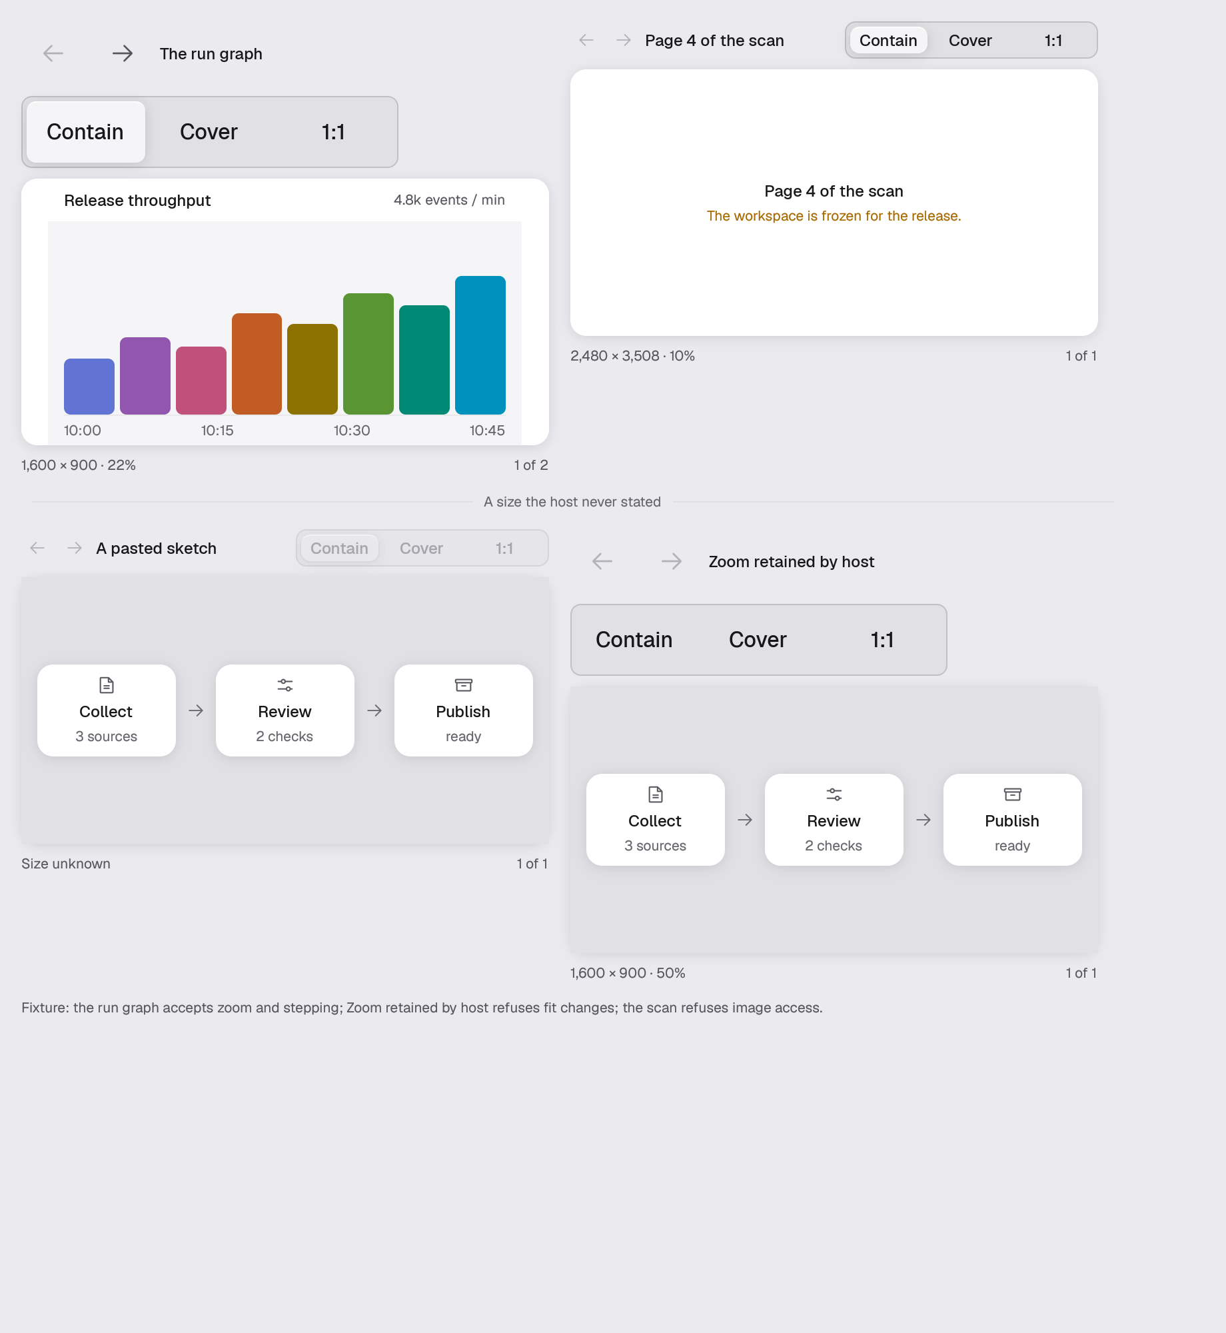This screenshot has width=1226, height=1333.
Task: Select Contain fit for Page 4 of the scan
Action: 888,41
